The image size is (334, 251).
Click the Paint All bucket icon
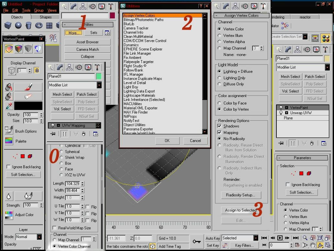9,87
